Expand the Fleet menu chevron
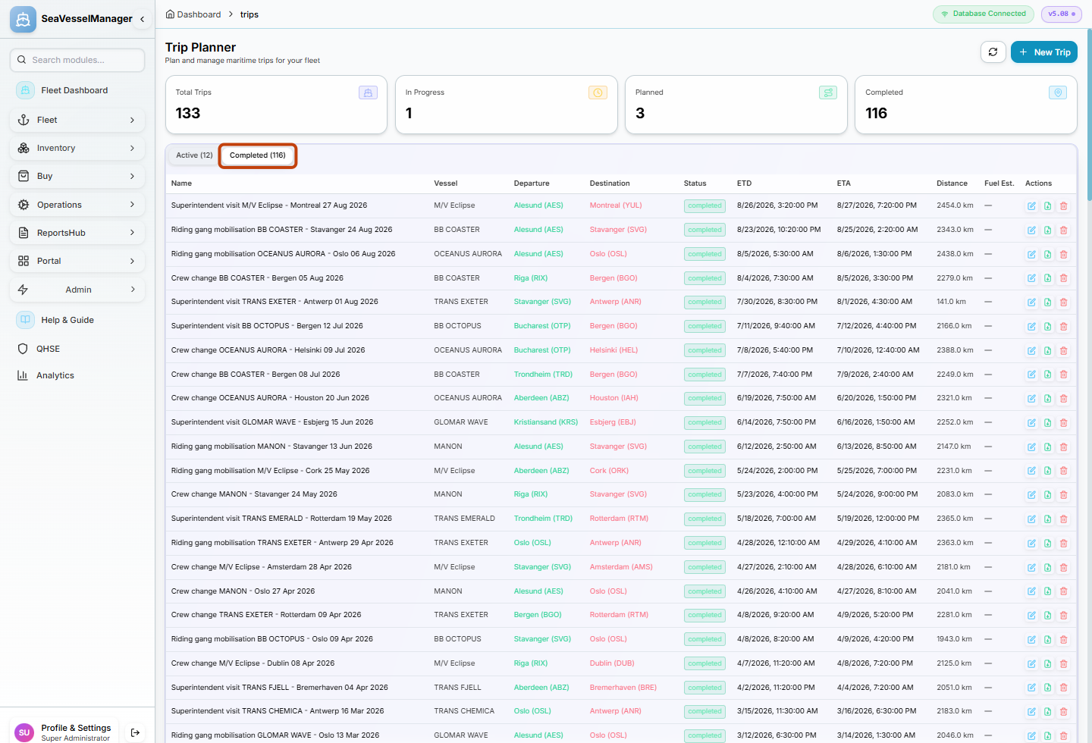 [x=132, y=120]
